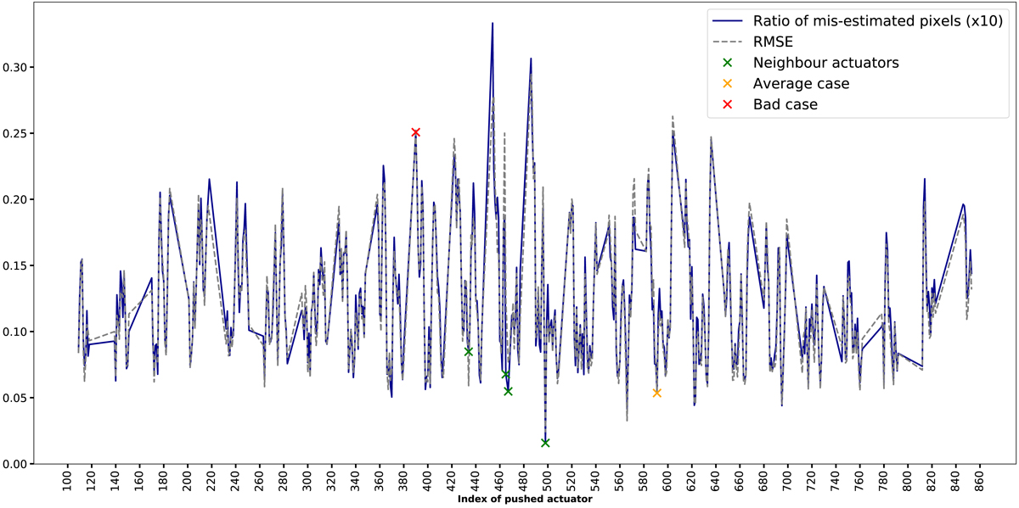This screenshot has height=508, width=1019.
Task: Click the 'Index of pushed actuator' axis title
Action: point(525,500)
